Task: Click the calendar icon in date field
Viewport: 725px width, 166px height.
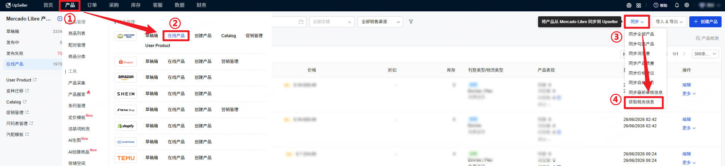Action: (x=301, y=22)
